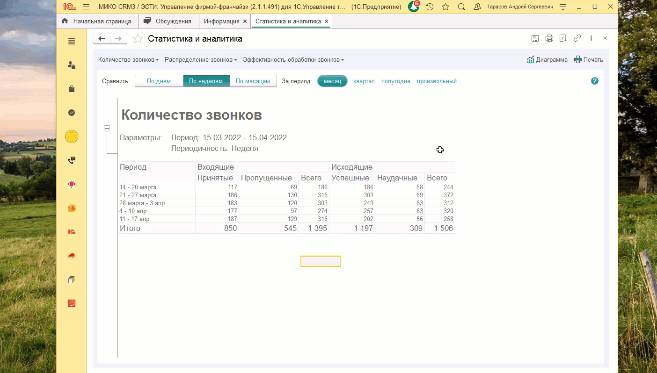
Task: Open the green help question mark
Action: click(x=594, y=81)
